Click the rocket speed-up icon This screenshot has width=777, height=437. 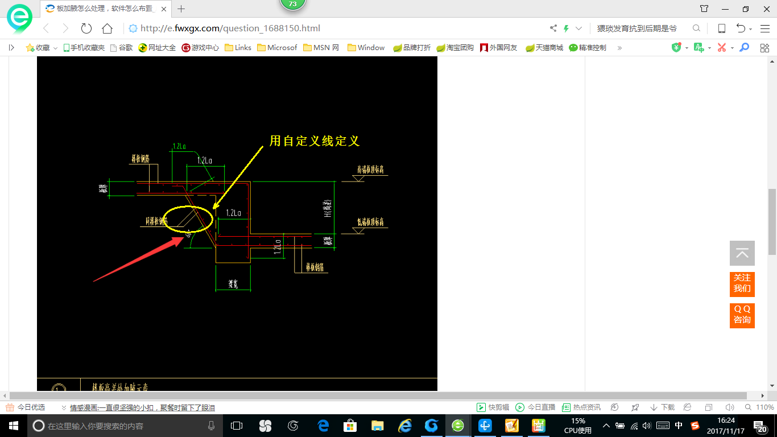[635, 407]
